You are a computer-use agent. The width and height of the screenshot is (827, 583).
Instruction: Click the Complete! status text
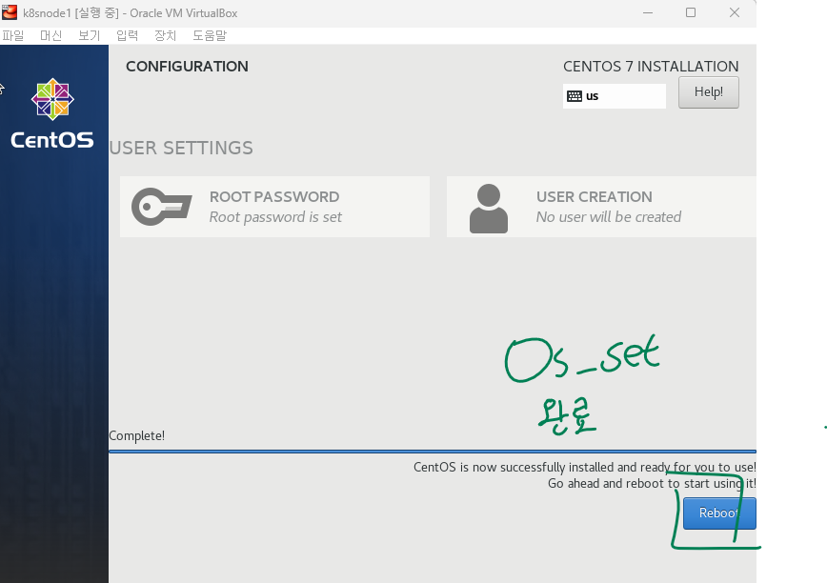click(136, 436)
